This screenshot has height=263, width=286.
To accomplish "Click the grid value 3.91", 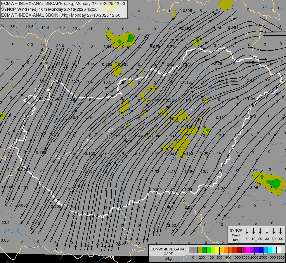I will (218, 46).
